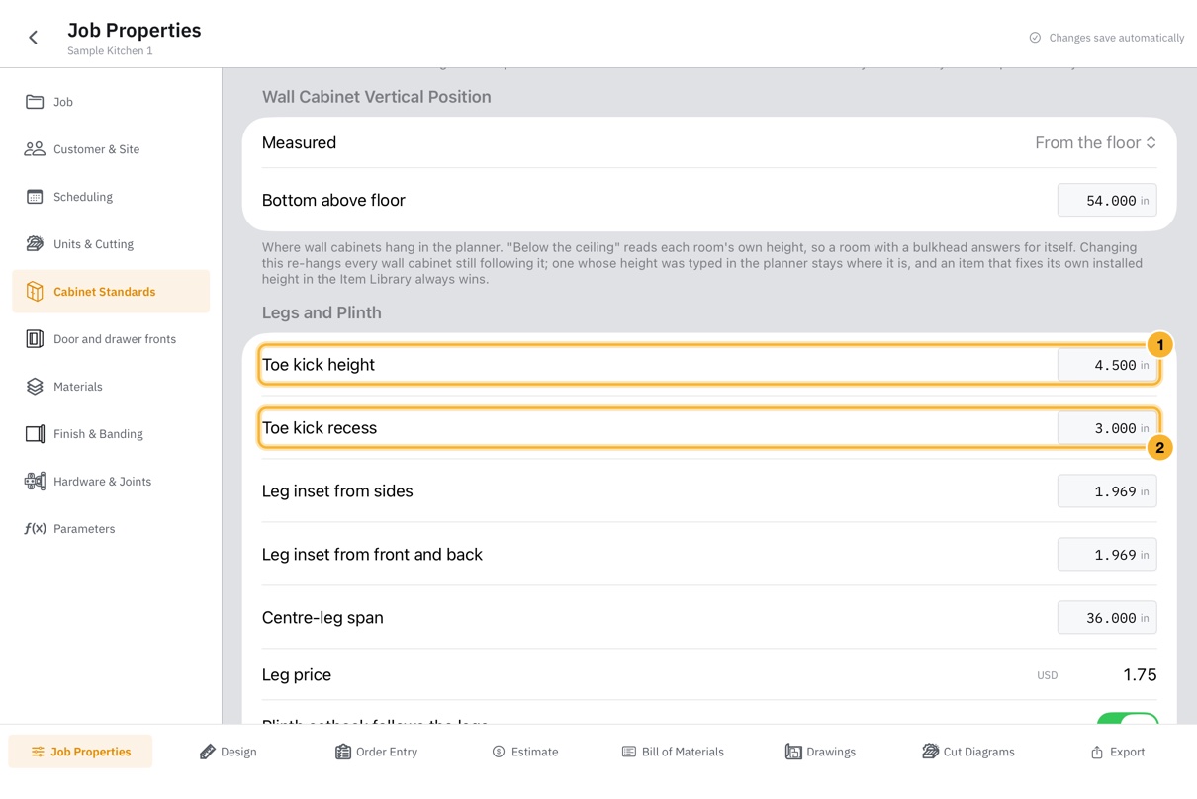The height and width of the screenshot is (799, 1197).
Task: Open the Door and drawer fronts icon
Action: coord(35,339)
